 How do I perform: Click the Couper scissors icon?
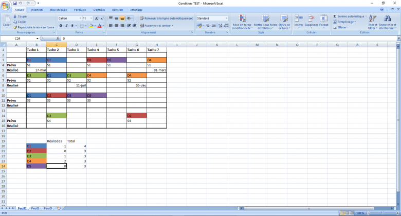(15, 16)
